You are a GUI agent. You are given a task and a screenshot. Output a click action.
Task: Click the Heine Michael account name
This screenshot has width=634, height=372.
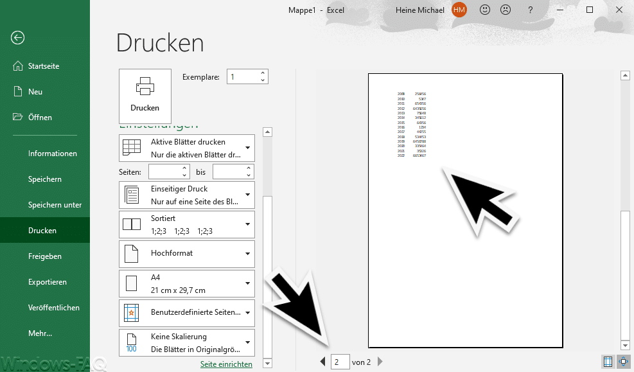[x=419, y=10]
